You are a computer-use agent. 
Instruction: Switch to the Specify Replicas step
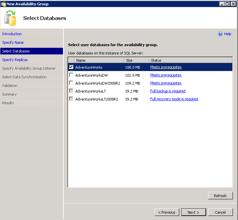[15, 60]
